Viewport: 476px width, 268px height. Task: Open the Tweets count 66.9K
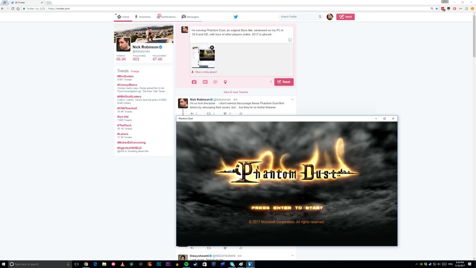tap(121, 59)
